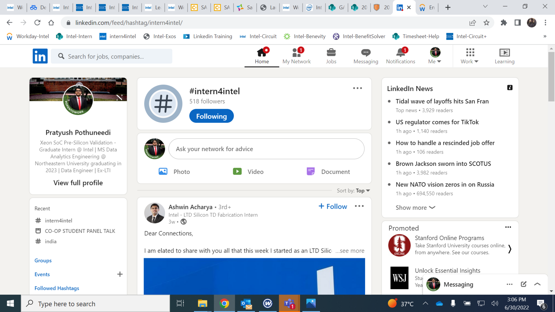Open the My Network icon
This screenshot has width=555, height=312.
296,53
